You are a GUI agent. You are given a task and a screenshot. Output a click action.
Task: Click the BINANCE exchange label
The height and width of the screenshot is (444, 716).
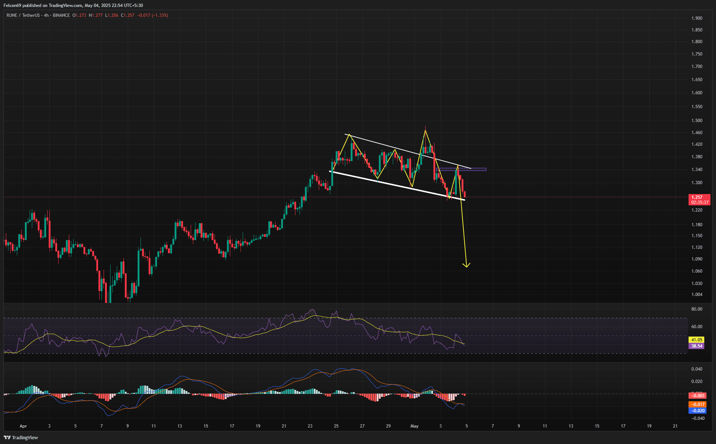pyautogui.click(x=61, y=15)
